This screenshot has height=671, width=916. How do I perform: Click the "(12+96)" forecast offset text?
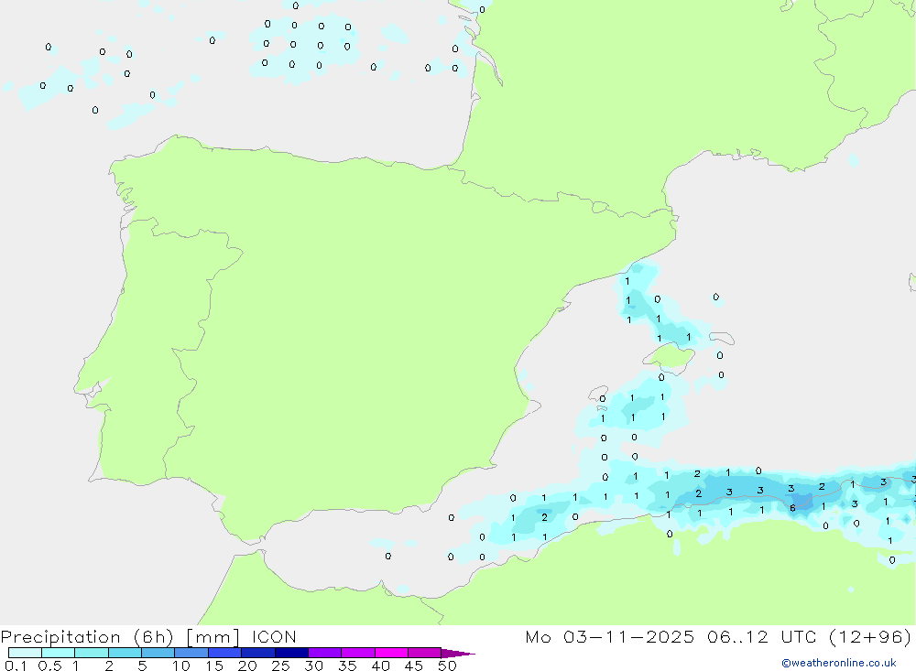[x=870, y=636]
